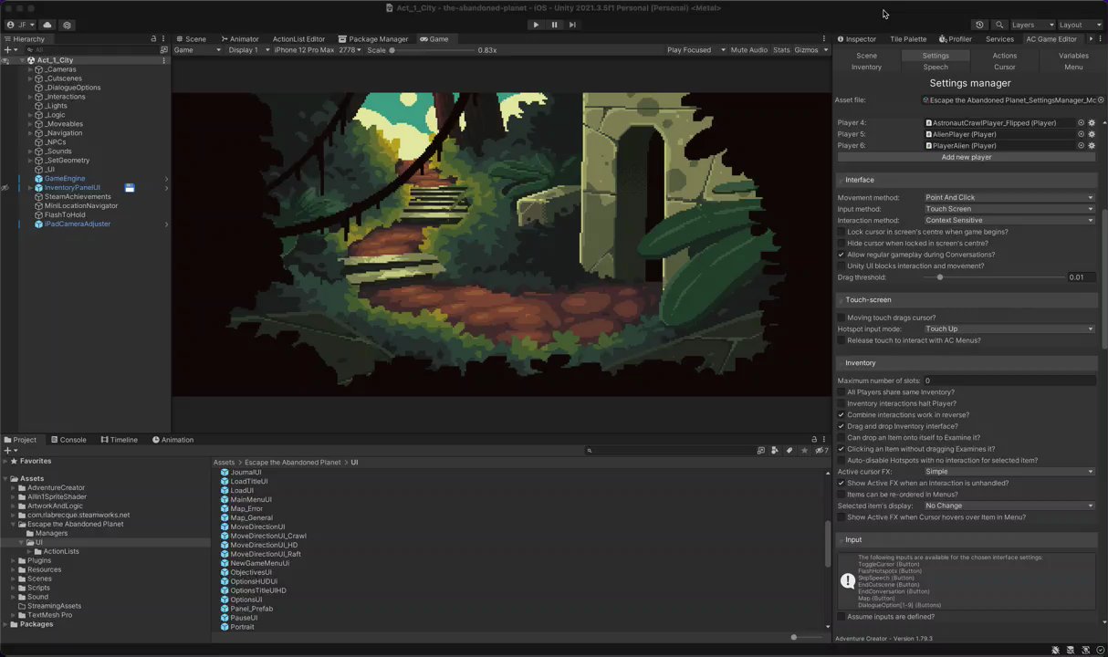Collapse the Interface section header
The height and width of the screenshot is (657, 1108).
(x=966, y=180)
